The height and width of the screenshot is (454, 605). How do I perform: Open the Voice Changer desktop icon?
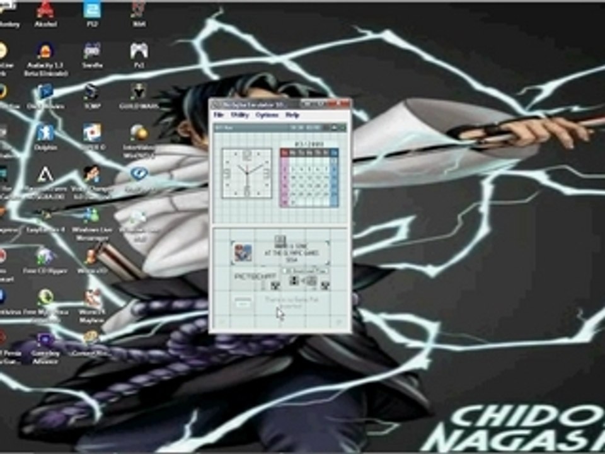tap(92, 183)
